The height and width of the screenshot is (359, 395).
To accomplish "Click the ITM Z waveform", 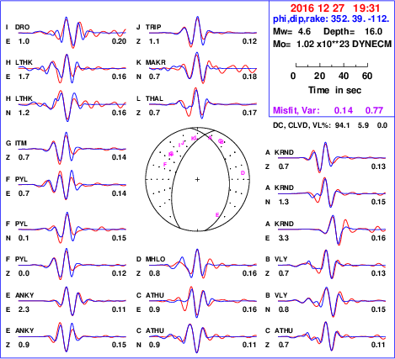I will [72, 148].
